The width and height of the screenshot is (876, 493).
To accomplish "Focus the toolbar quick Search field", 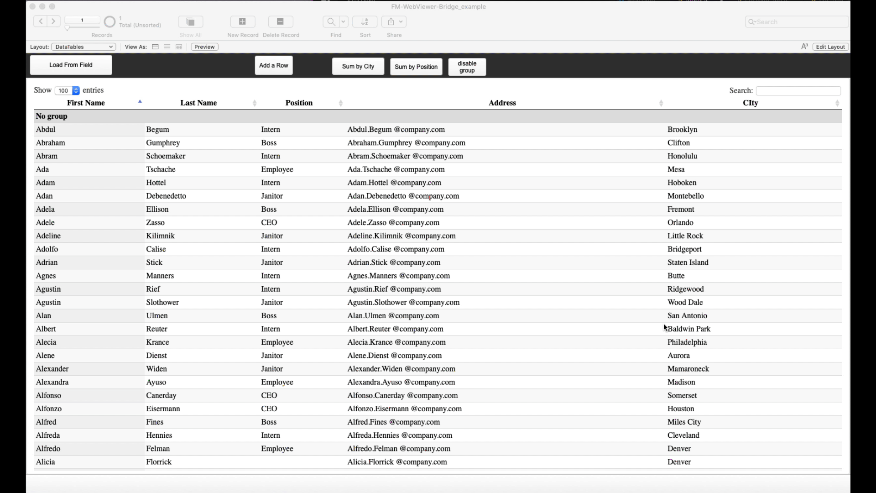I will [797, 21].
